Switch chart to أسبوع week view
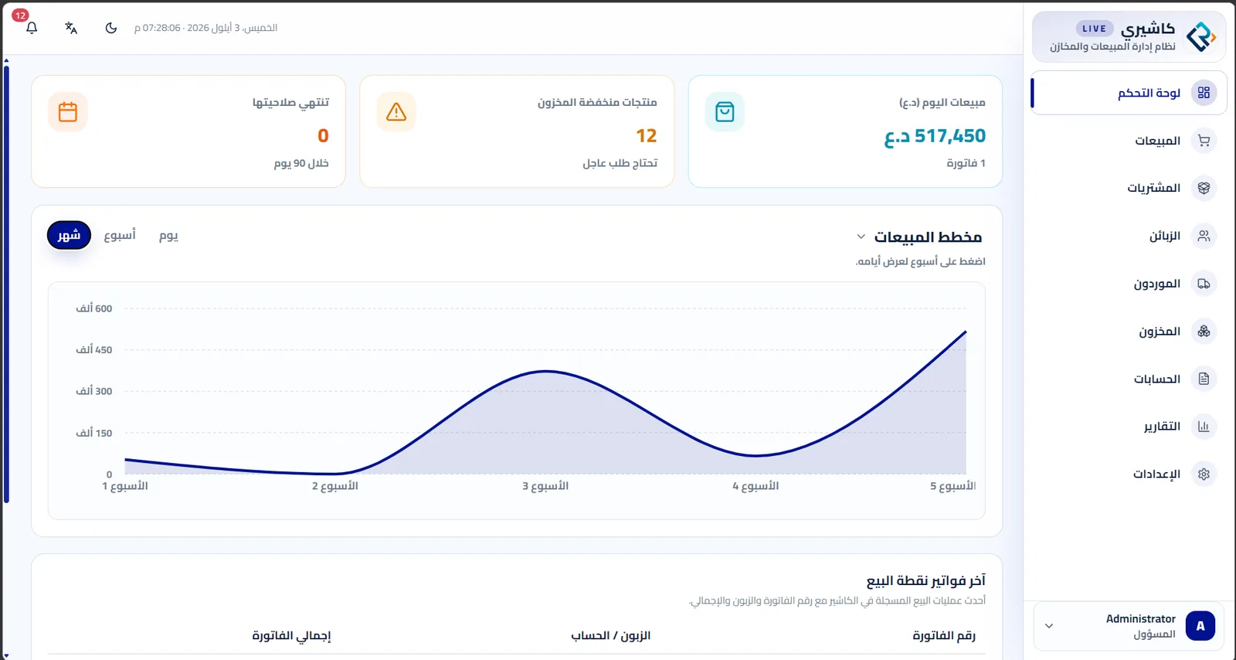 tap(120, 235)
